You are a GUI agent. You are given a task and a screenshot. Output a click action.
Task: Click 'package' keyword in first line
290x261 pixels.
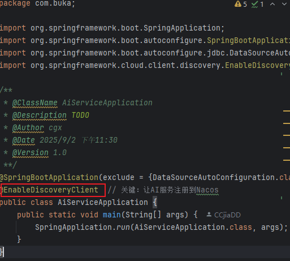tap(15, 3)
